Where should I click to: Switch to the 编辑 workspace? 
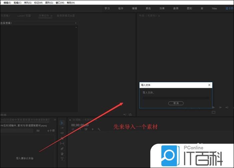(x=134, y=9)
